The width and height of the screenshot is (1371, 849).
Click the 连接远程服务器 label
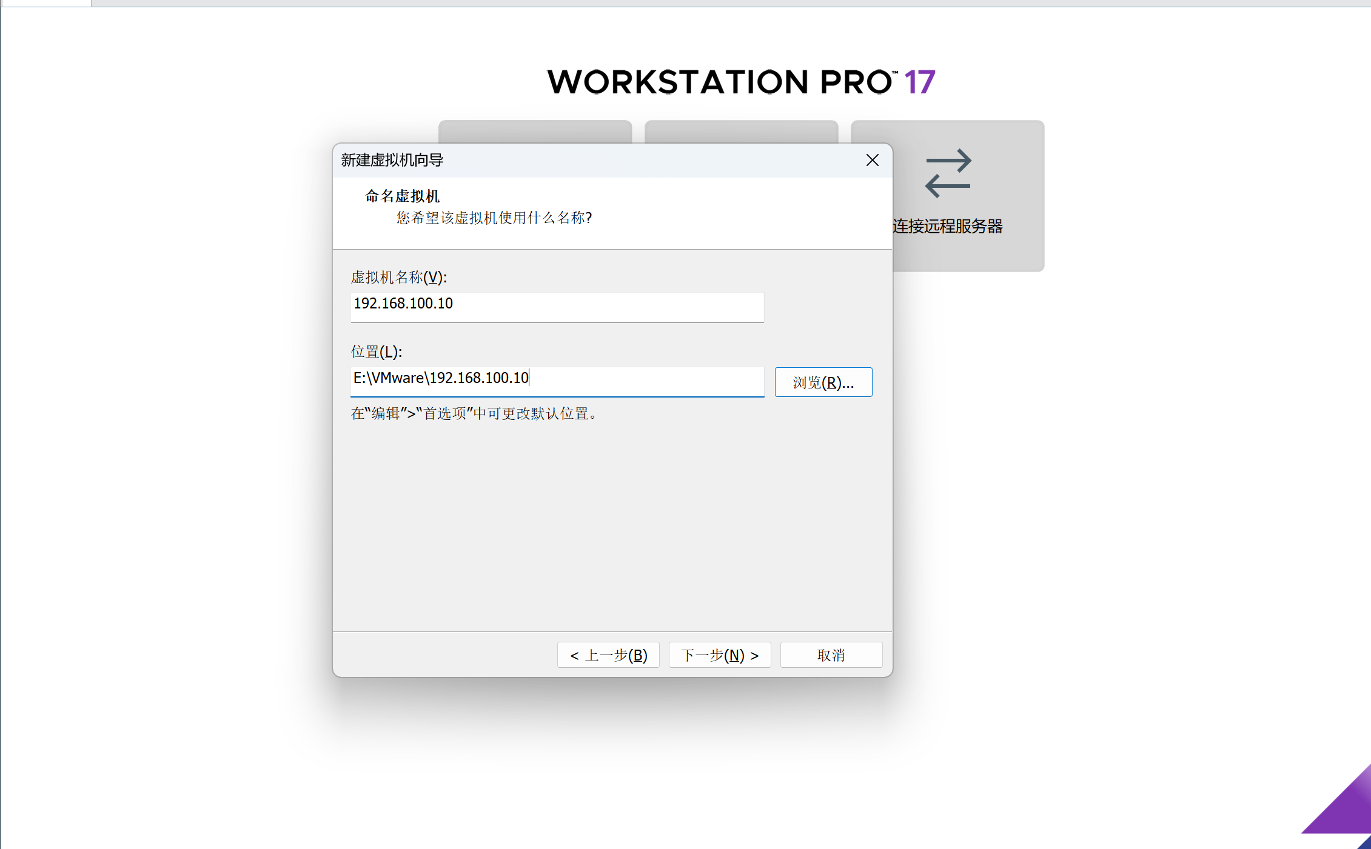(x=948, y=227)
